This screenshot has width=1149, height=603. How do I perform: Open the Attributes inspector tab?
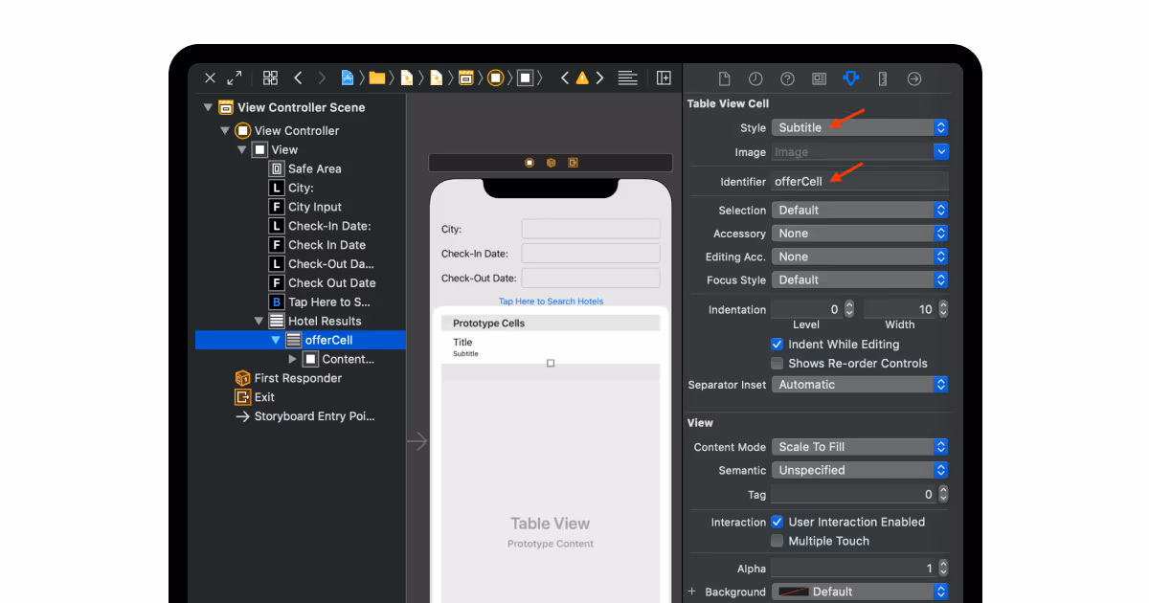coord(850,78)
